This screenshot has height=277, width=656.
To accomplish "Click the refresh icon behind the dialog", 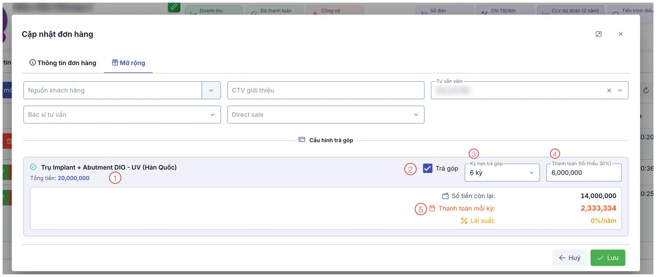I will 646,90.
